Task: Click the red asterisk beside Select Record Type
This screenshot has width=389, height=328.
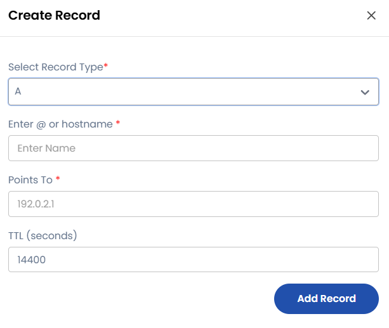Action: coord(106,67)
